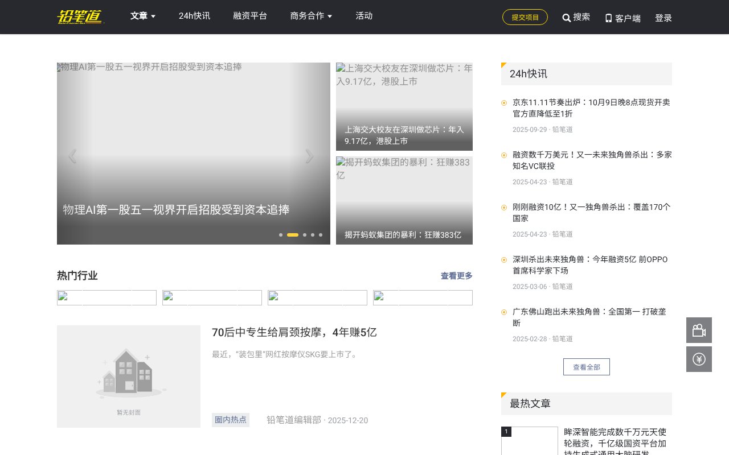Click the 查看更多 link in 热门行业
The width and height of the screenshot is (729, 455).
[x=456, y=276]
